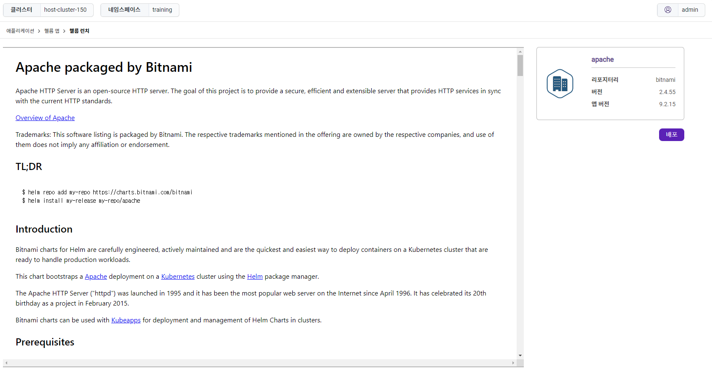The width and height of the screenshot is (712, 374).
Task: Click the 배포 deploy button
Action: pyautogui.click(x=671, y=135)
